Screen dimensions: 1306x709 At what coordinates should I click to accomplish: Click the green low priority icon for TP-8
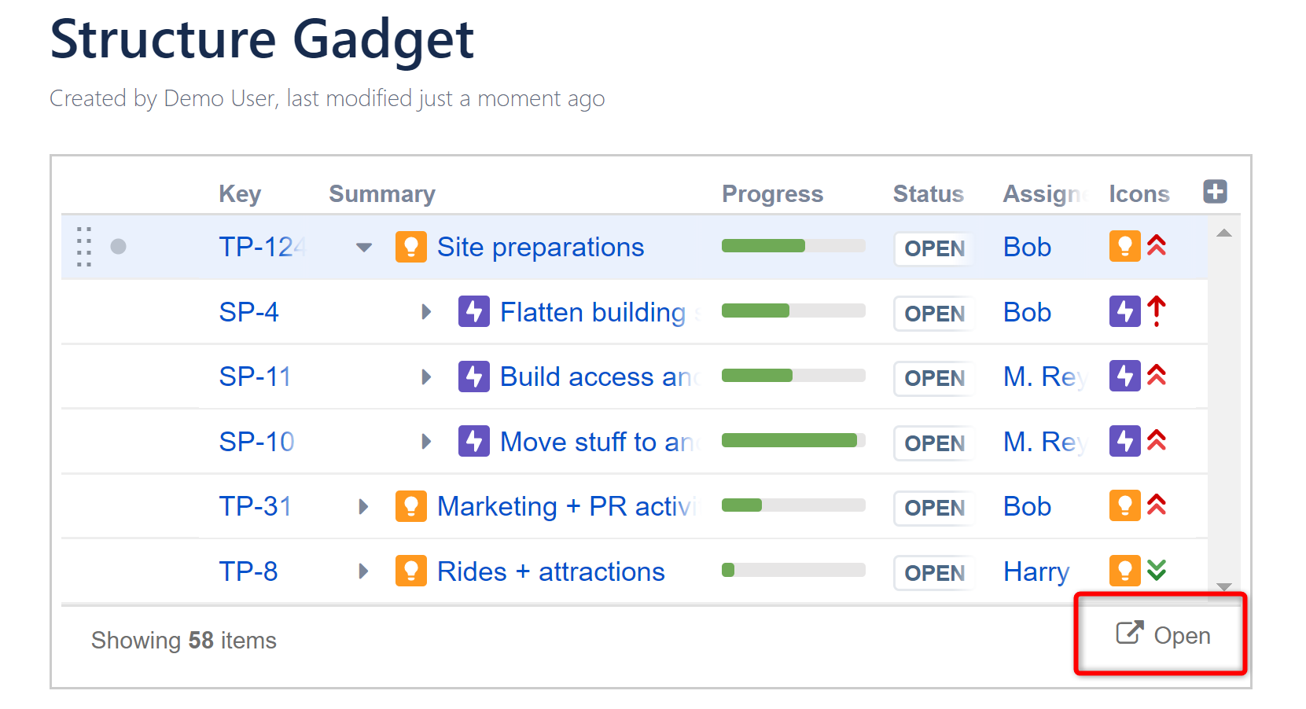click(1156, 570)
